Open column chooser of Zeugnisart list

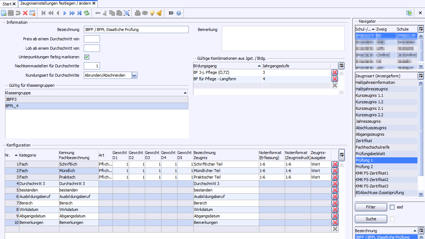421,76
